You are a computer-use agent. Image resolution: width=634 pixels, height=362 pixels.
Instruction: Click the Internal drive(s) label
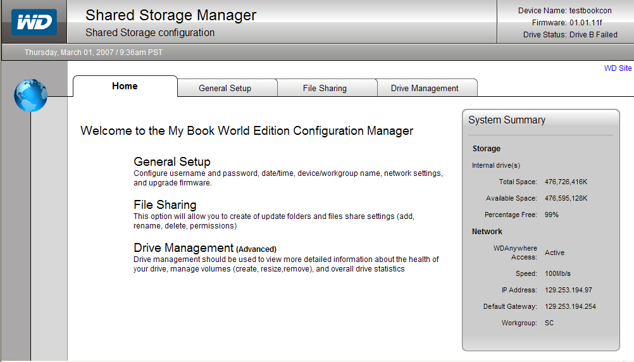495,165
